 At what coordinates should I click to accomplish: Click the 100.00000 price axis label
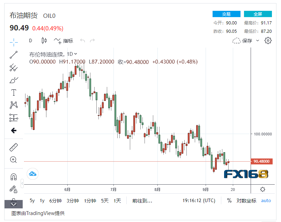coord(263,134)
